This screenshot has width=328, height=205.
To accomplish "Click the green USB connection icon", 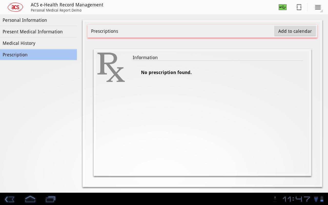I will pos(282,7).
